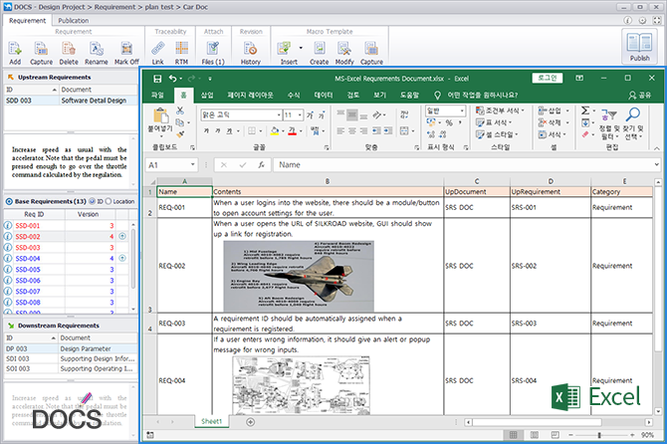Click the Capture requirement icon

(x=41, y=49)
